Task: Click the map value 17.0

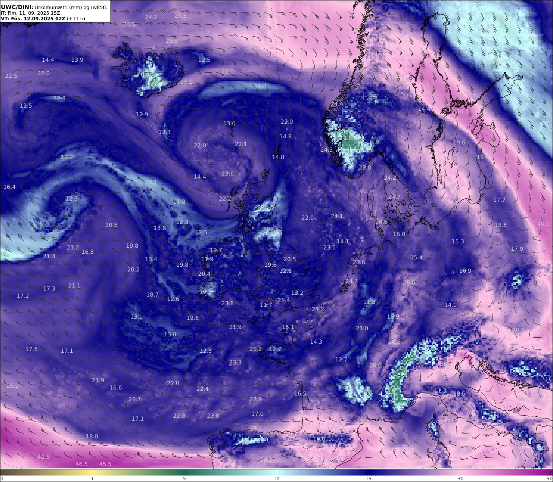Action: coord(257,414)
